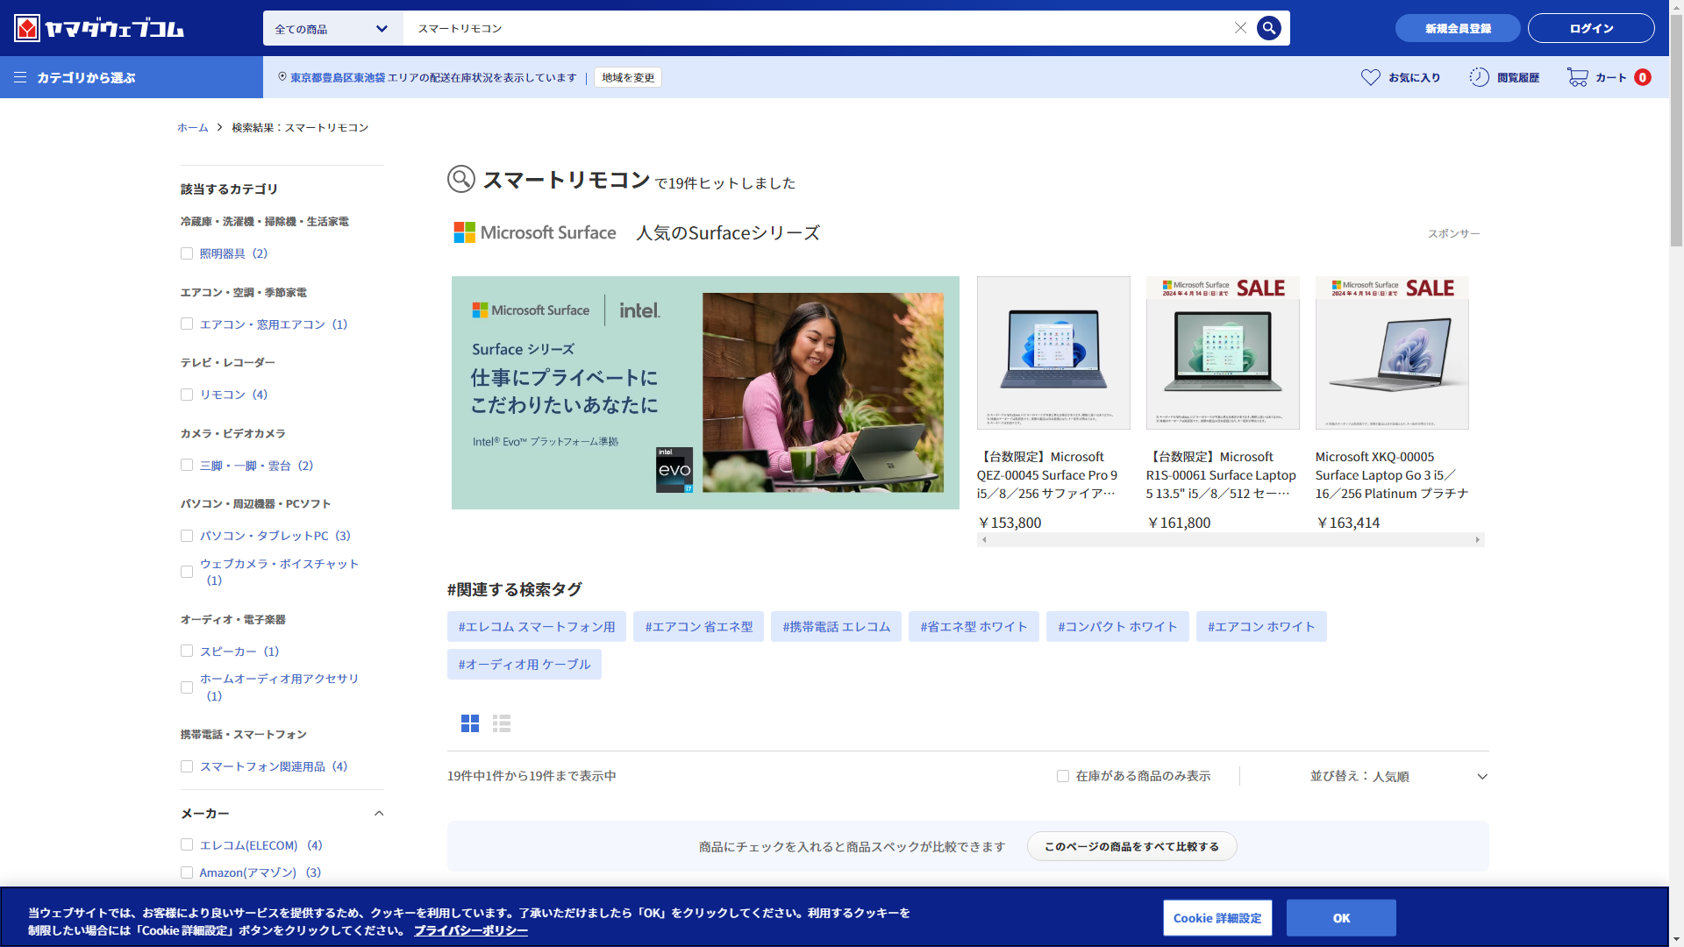1684x947 pixels.
Task: Enable 在庫がある商品のみ表示 checkbox
Action: coord(1063,776)
